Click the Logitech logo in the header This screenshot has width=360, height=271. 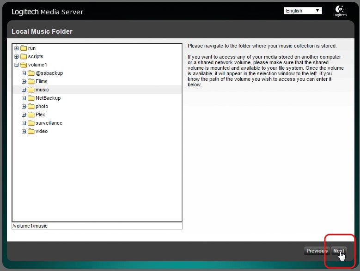(340, 11)
